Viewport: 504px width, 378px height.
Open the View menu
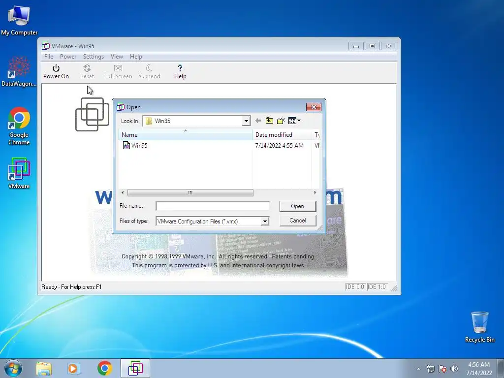click(117, 57)
